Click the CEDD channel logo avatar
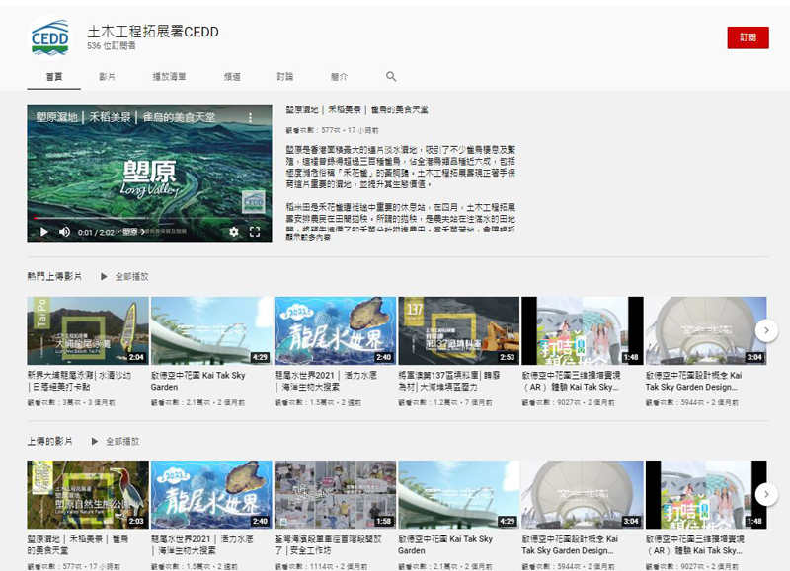Image resolution: width=790 pixels, height=571 pixels. 50,36
